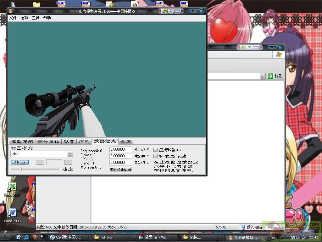Click the green Go arrow icon

coord(270,76)
